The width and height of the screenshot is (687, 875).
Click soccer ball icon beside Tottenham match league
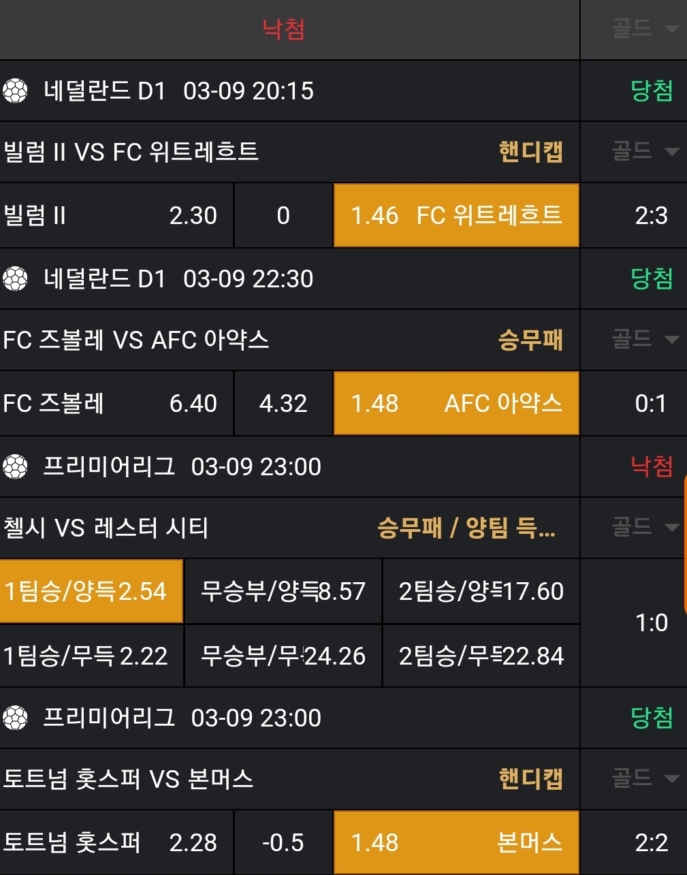click(15, 718)
